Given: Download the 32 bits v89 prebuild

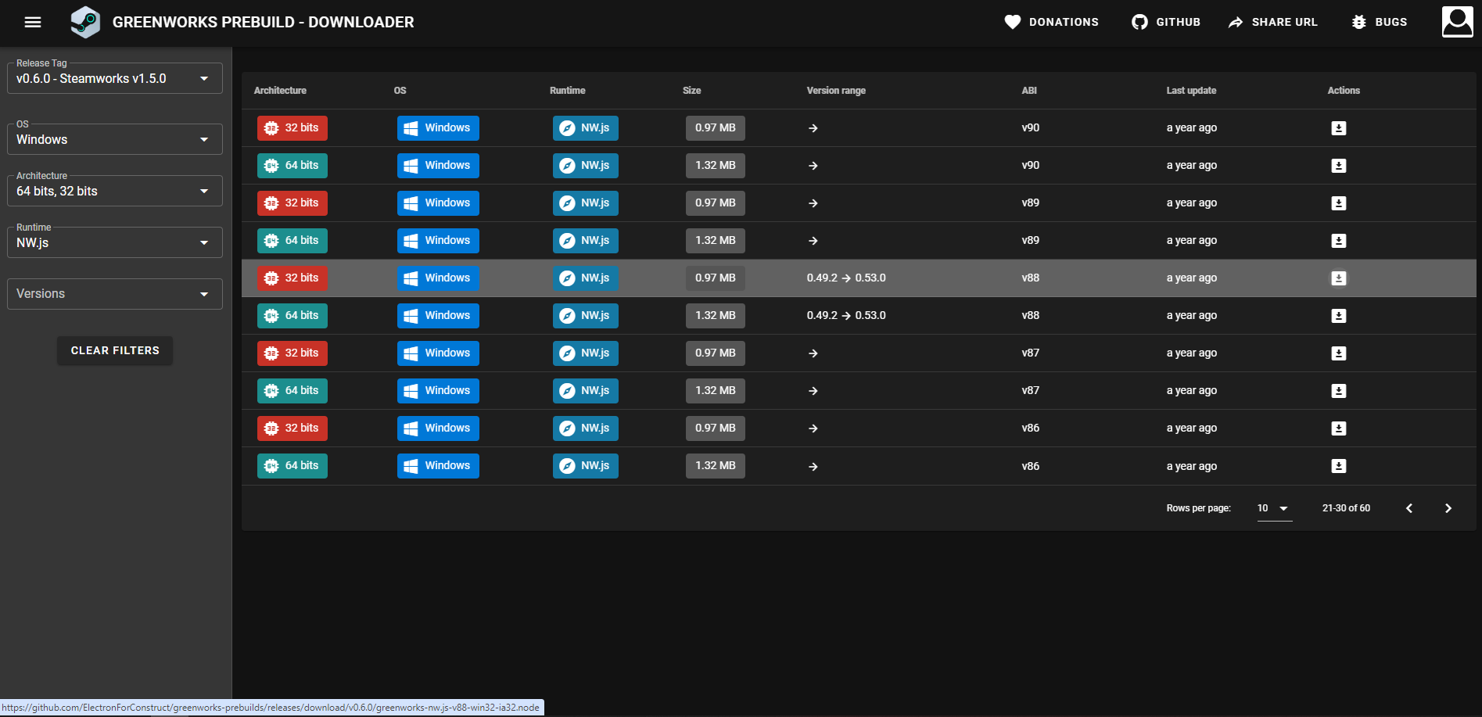Looking at the screenshot, I should click(1339, 203).
